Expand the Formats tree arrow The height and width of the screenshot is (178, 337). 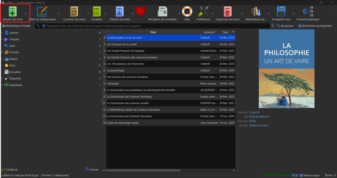[2, 52]
